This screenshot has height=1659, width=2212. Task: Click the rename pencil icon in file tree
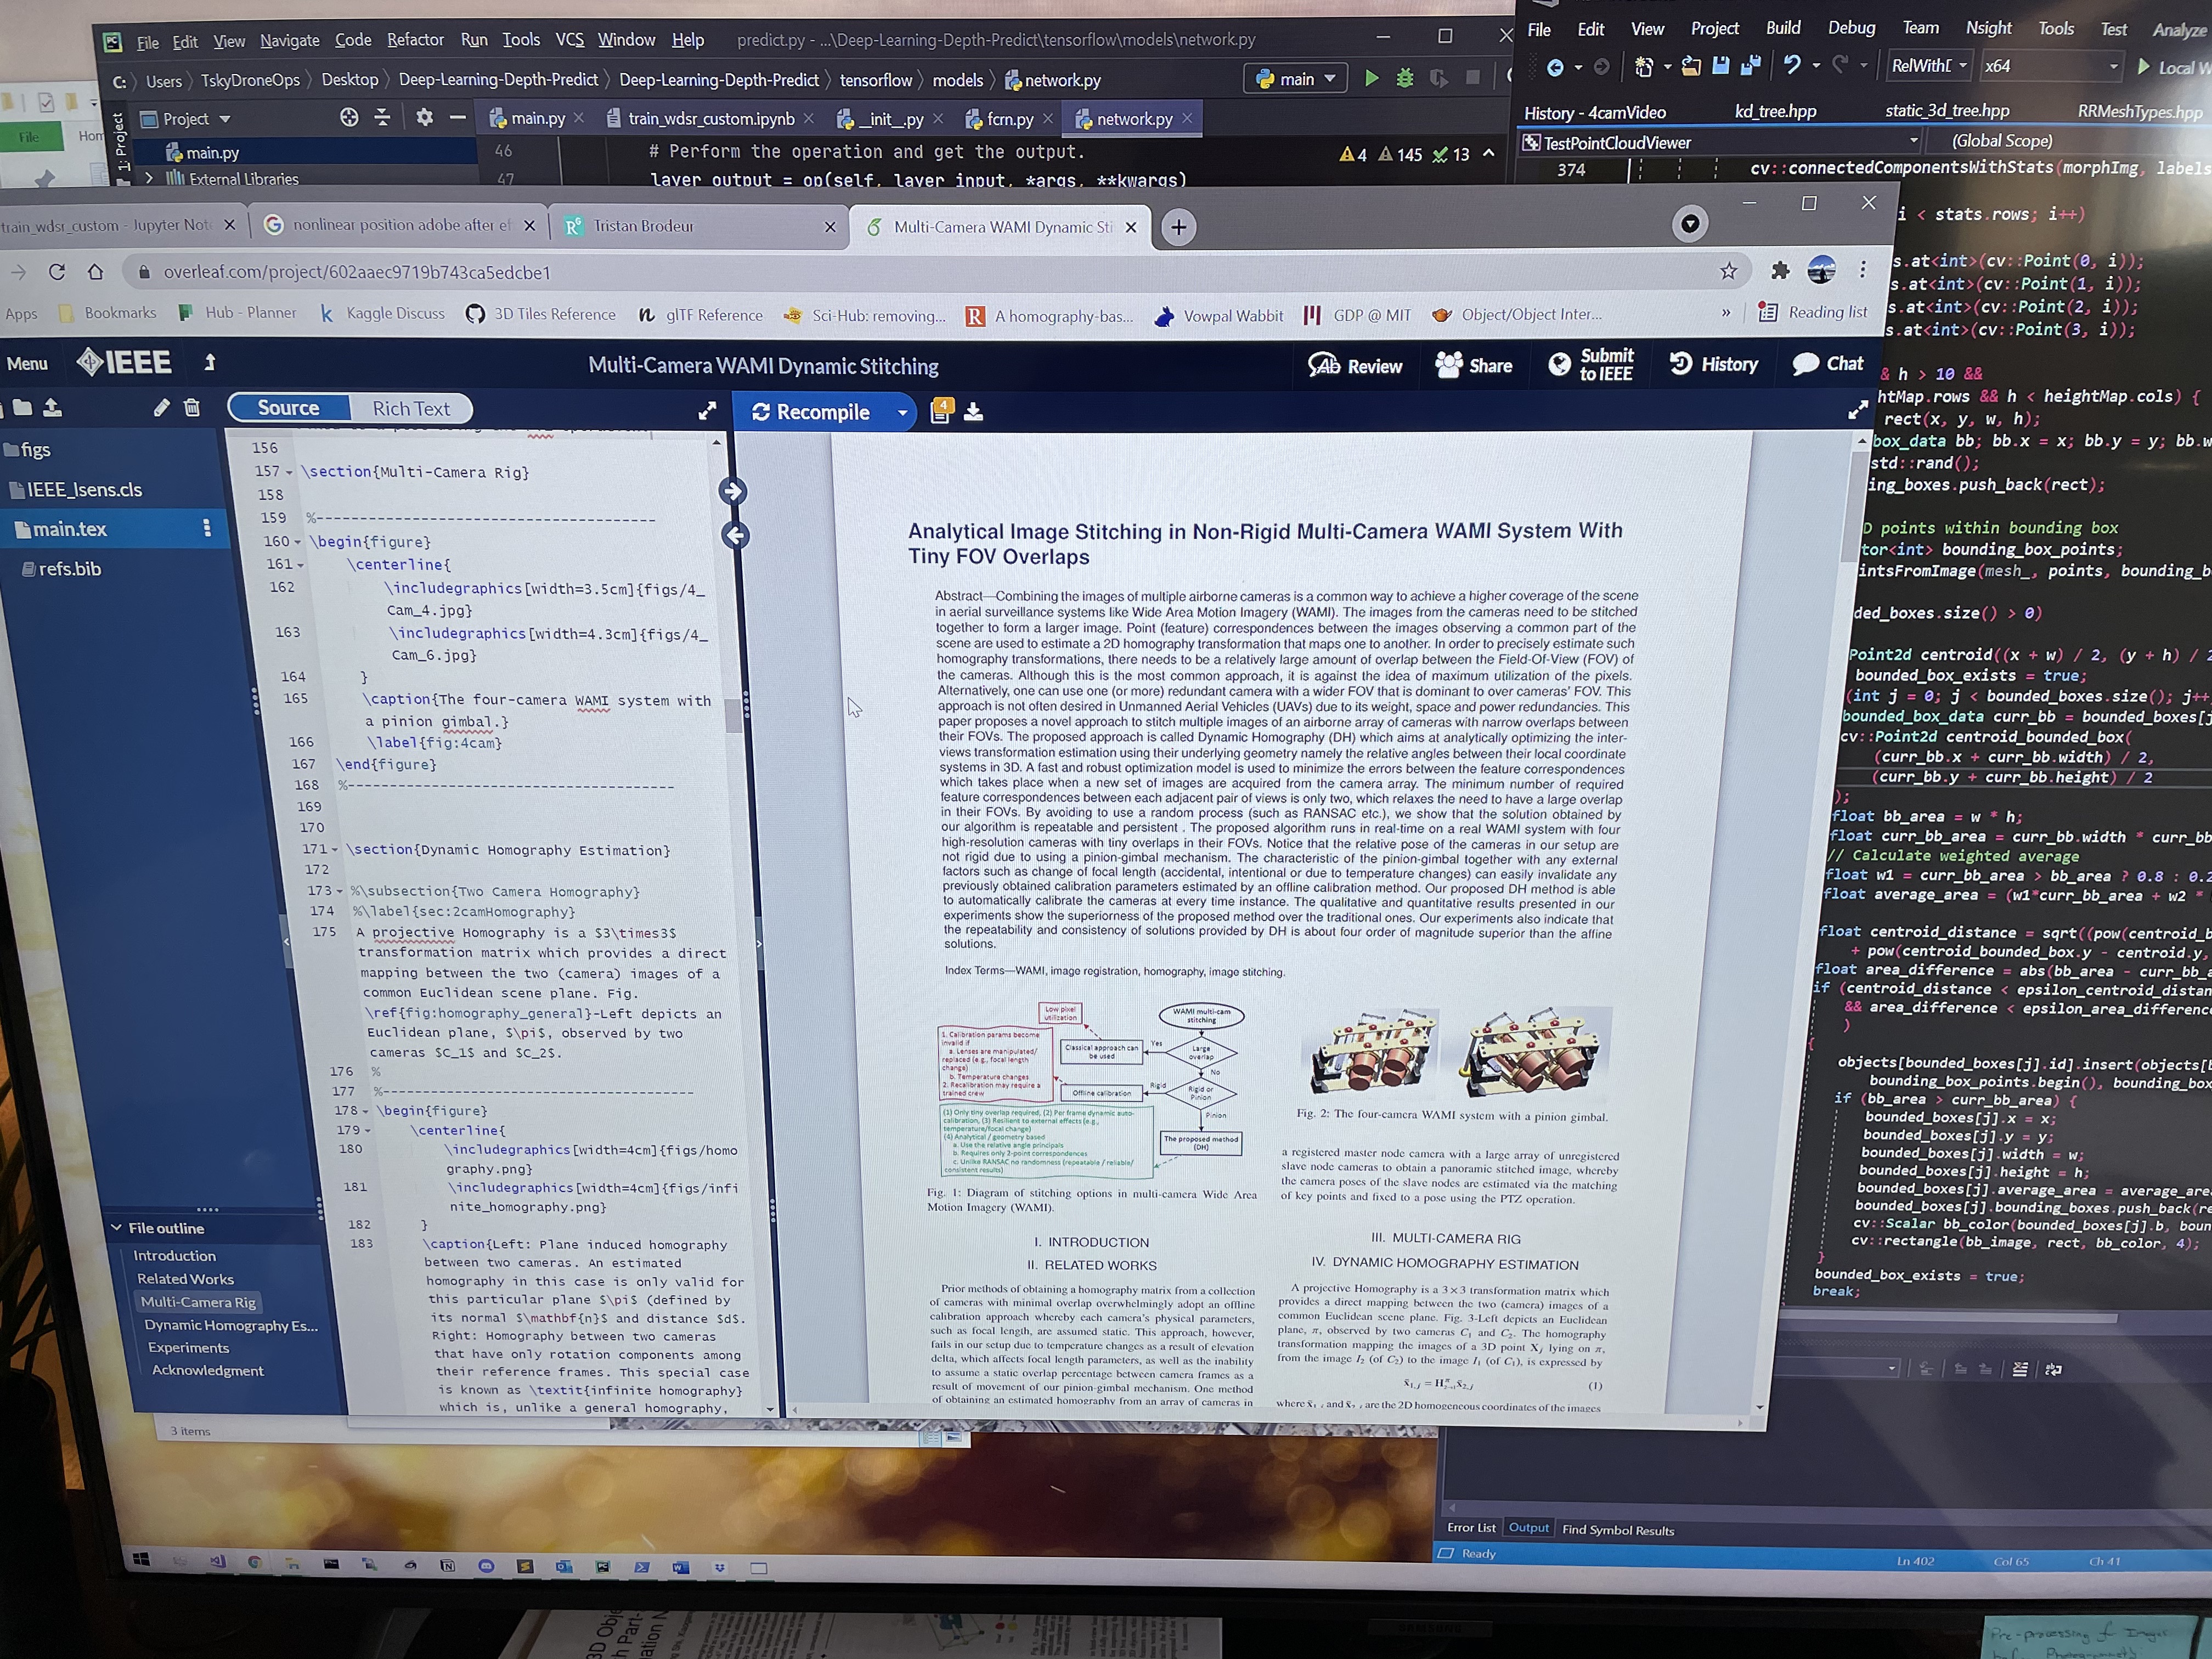[161, 407]
